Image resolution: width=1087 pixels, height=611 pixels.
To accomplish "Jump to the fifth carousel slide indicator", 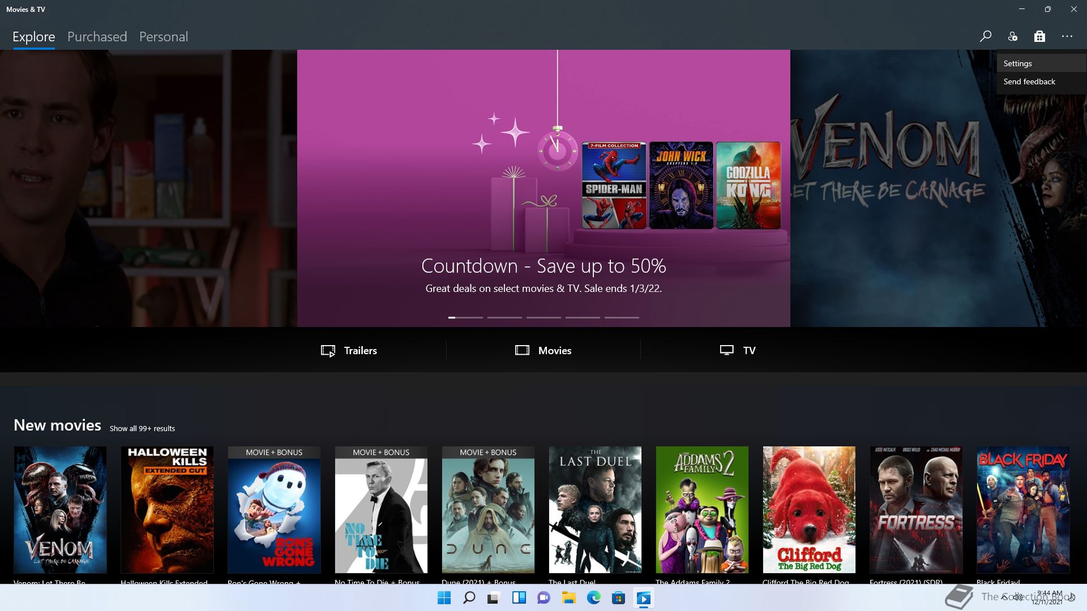I will 622,317.
